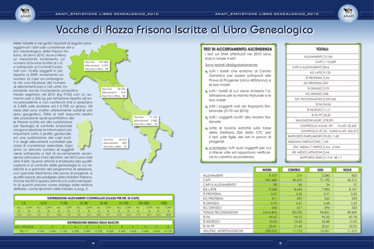Screen dimensions: 374x249
Task: Click the main title 'Vacche di Razza Frisona Iscritte al Libro Genealogico'
Action: pyautogui.click(x=185, y=30)
